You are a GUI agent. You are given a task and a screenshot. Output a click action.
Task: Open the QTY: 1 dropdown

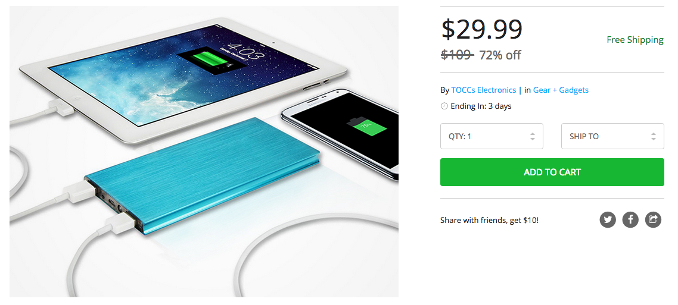(x=492, y=136)
